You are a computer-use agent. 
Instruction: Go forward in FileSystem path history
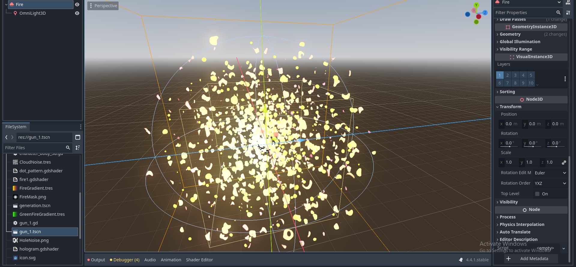[x=12, y=137]
